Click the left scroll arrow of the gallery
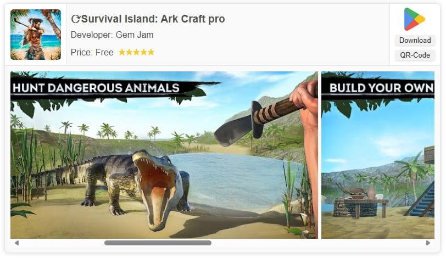 17,243
